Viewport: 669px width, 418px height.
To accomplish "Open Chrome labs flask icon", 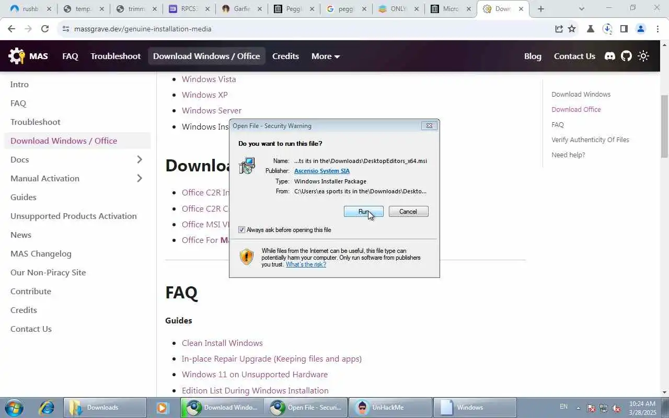I will click(591, 29).
